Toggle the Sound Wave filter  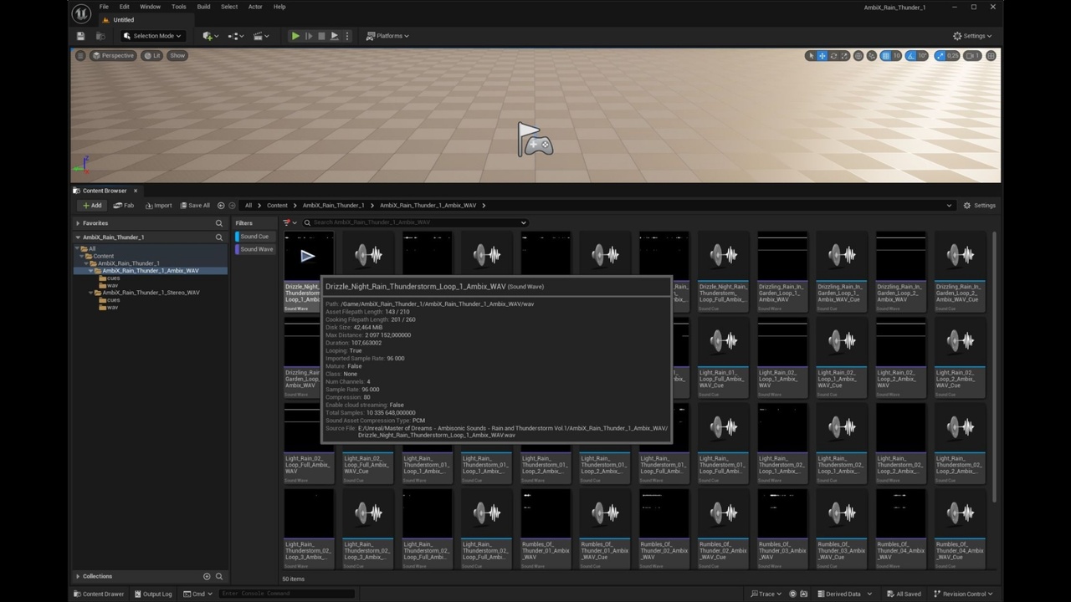tap(254, 249)
